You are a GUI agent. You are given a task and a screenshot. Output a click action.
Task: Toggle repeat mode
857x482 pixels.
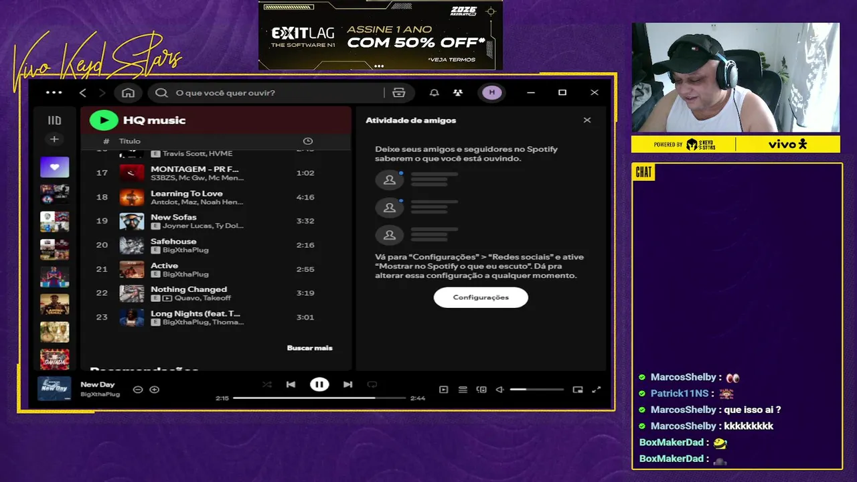[x=372, y=384]
